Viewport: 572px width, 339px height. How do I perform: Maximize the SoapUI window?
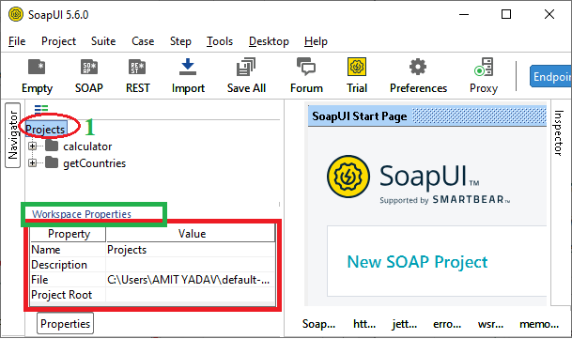[506, 15]
